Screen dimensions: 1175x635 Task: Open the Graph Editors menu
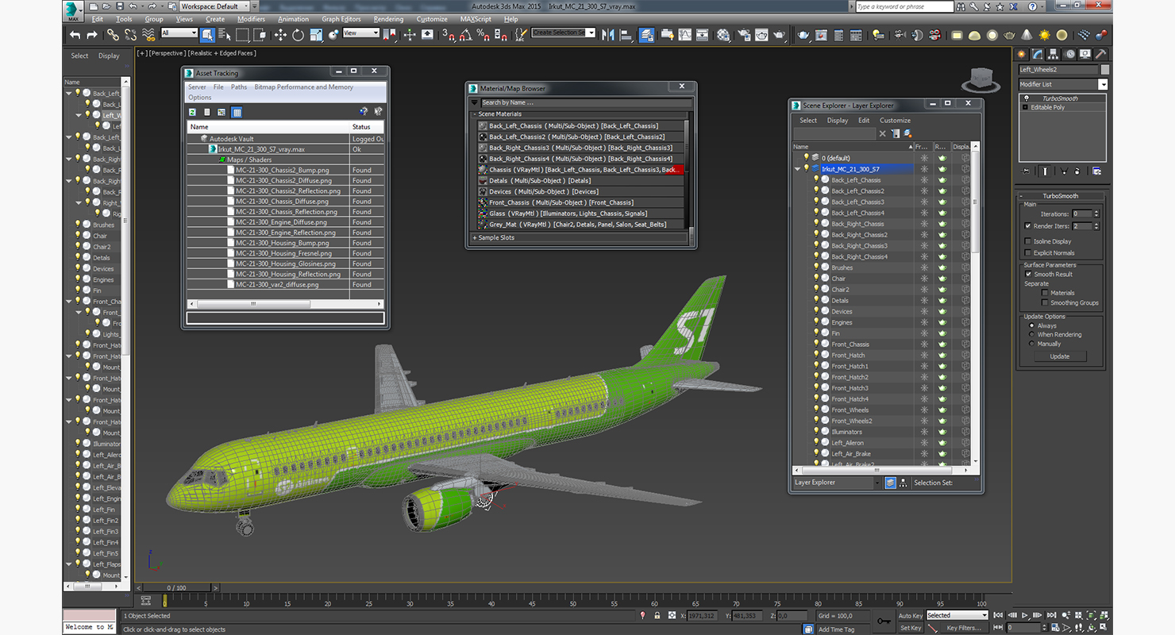point(341,19)
